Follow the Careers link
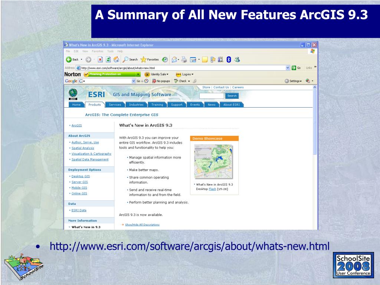The width and height of the screenshot is (380, 285). click(238, 87)
